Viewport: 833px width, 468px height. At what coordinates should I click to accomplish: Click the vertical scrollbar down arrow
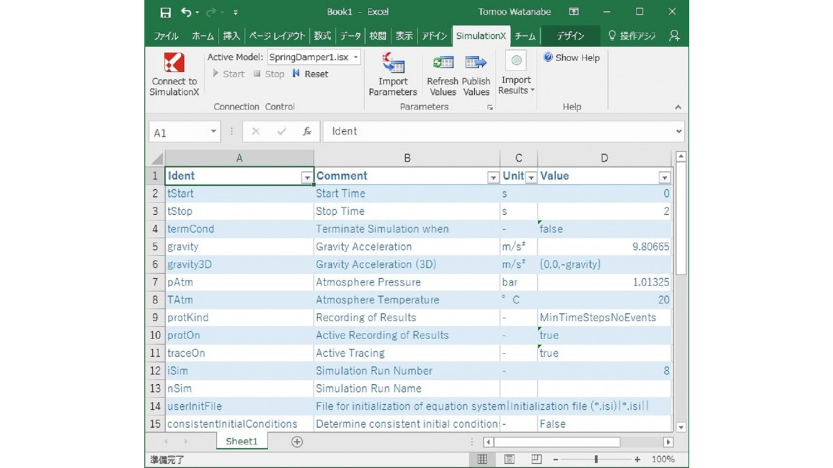(x=680, y=427)
